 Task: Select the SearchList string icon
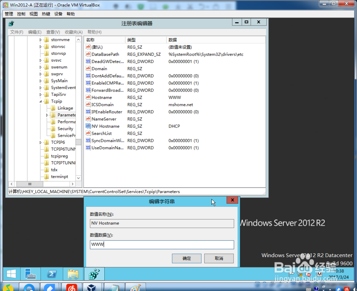(88, 133)
